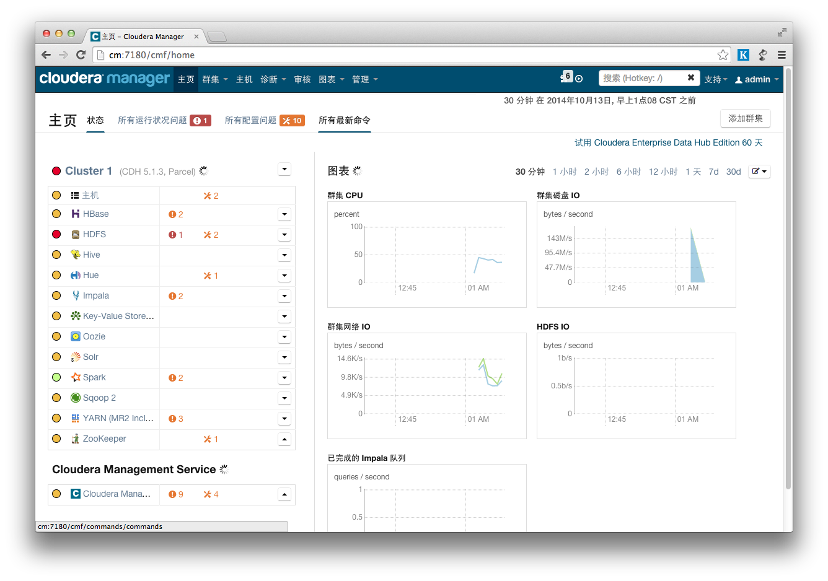Image resolution: width=828 pixels, height=581 pixels.
Task: Click the Hive bee icon
Action: (x=75, y=255)
